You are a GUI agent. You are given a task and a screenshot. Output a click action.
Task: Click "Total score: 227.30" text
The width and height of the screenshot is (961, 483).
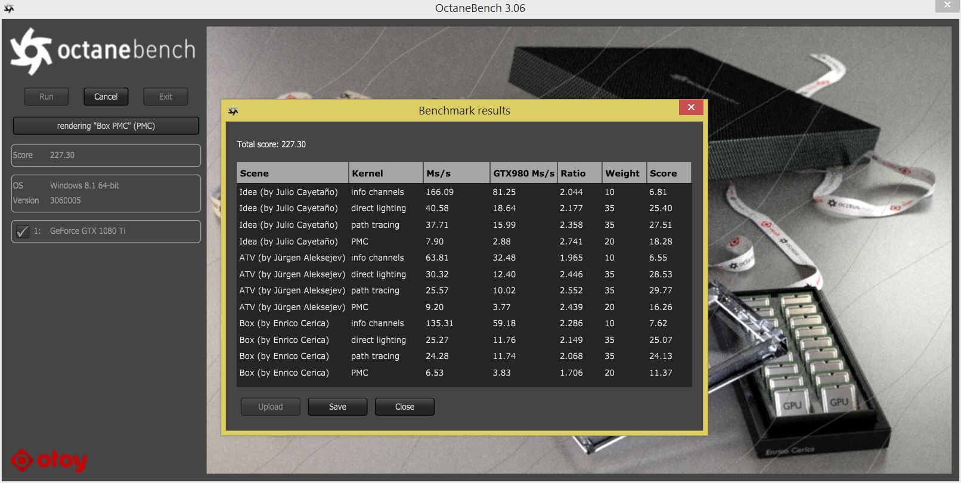click(271, 144)
